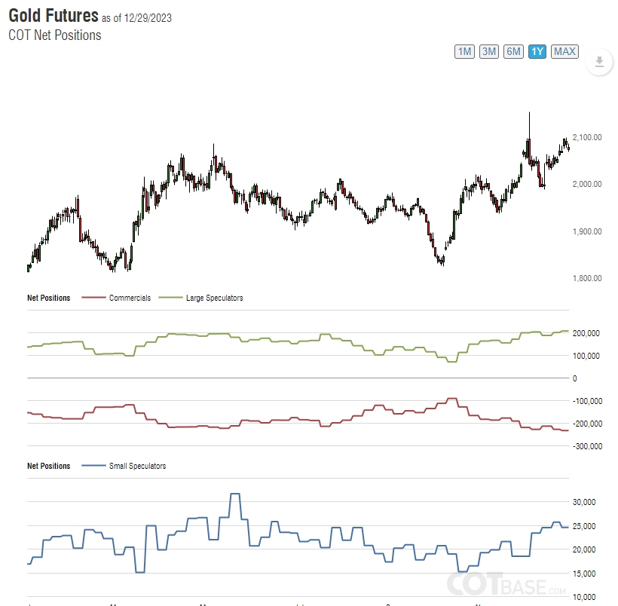Screen dimensions: 618x606
Task: Toggle the Small Speculators series legend label
Action: point(137,466)
